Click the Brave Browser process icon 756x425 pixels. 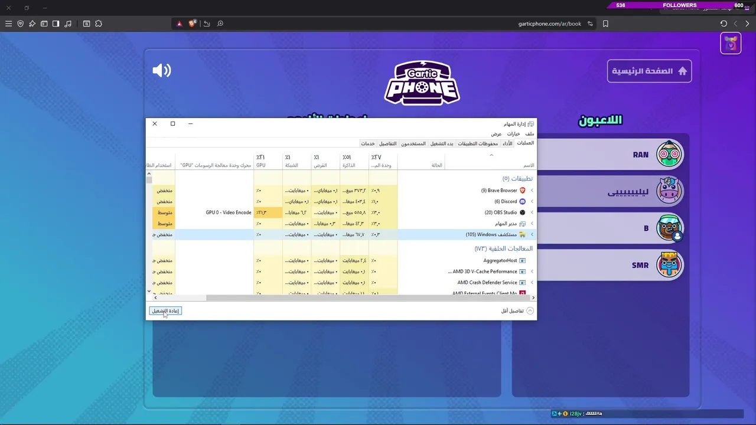click(x=522, y=191)
